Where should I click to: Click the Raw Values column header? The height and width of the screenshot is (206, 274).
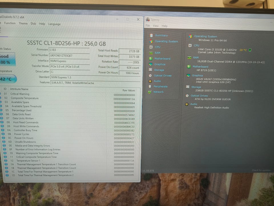click(129, 90)
